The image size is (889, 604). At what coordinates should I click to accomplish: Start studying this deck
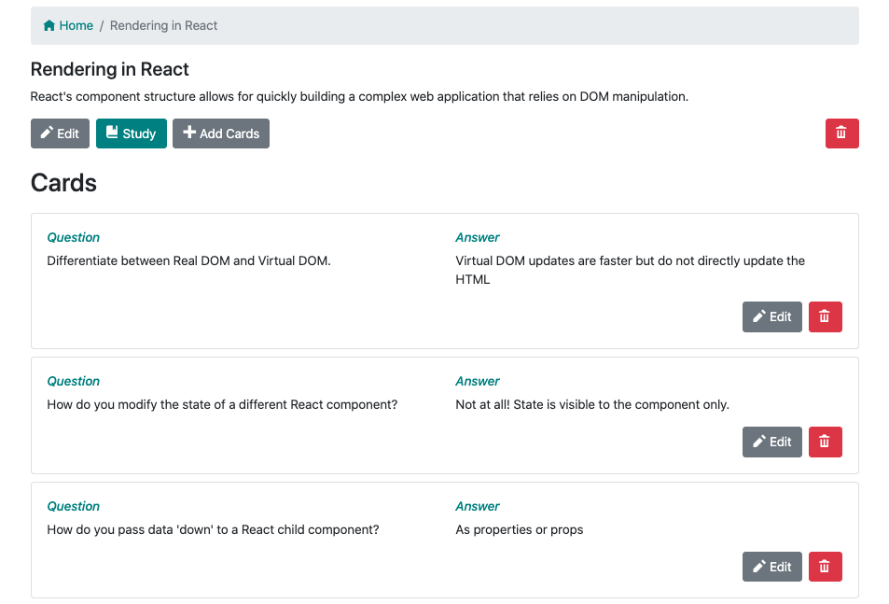point(132,133)
